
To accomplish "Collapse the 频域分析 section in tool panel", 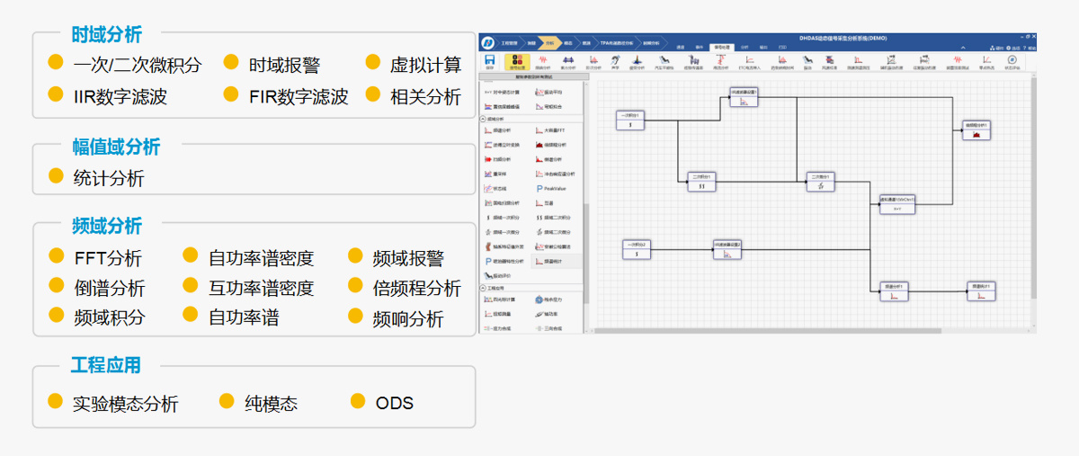I will pos(482,118).
